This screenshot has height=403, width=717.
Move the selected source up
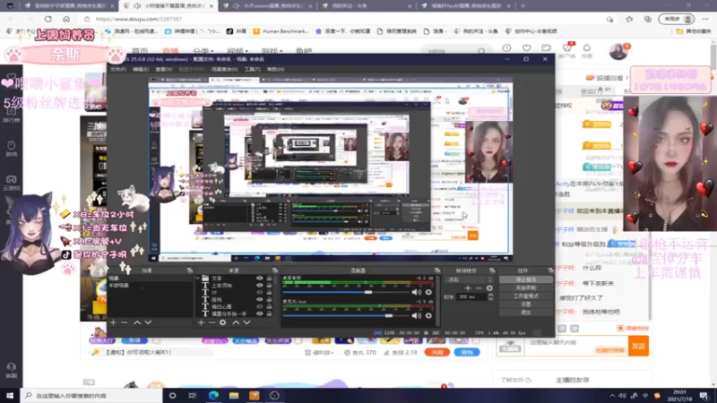pyautogui.click(x=236, y=322)
